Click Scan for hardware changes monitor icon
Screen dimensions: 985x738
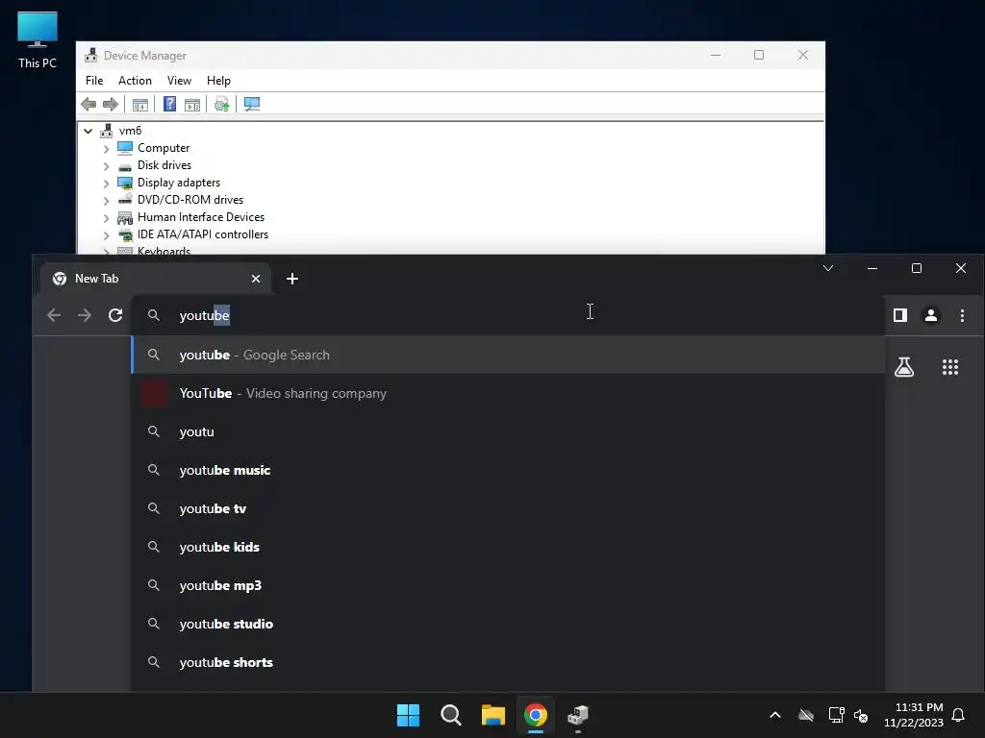tap(252, 104)
